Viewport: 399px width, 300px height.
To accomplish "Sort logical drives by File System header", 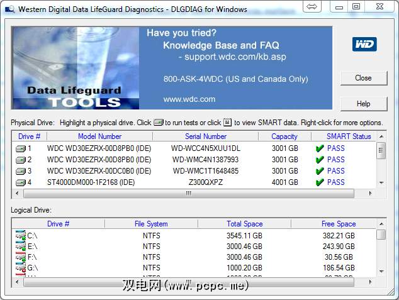I will [x=151, y=224].
